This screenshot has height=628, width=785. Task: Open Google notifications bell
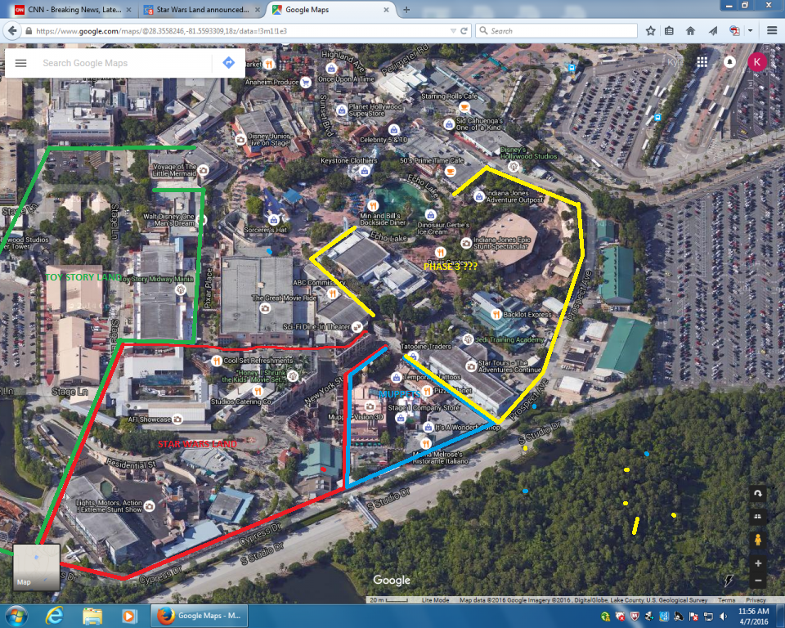[x=729, y=62]
